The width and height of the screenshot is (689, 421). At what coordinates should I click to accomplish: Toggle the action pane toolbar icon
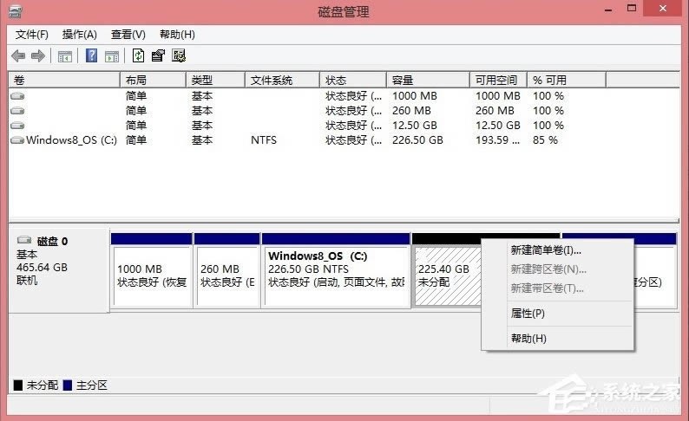[x=112, y=56]
